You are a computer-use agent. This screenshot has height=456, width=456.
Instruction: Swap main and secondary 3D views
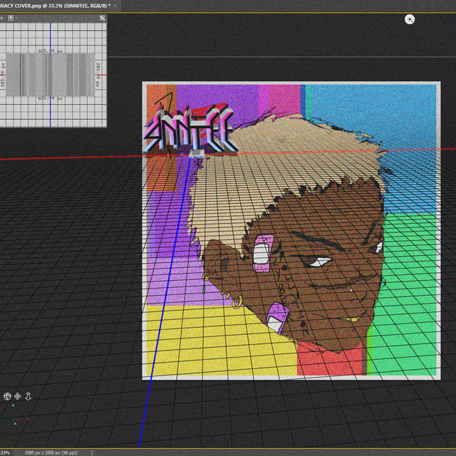[102, 17]
